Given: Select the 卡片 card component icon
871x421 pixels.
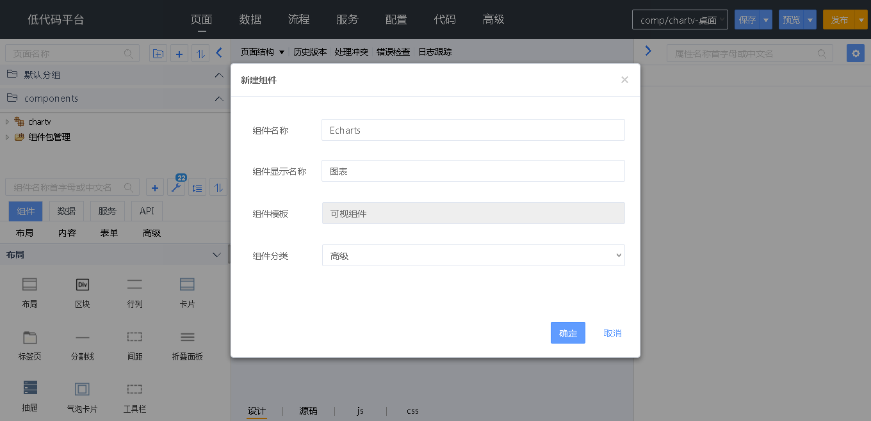Looking at the screenshot, I should click(187, 285).
